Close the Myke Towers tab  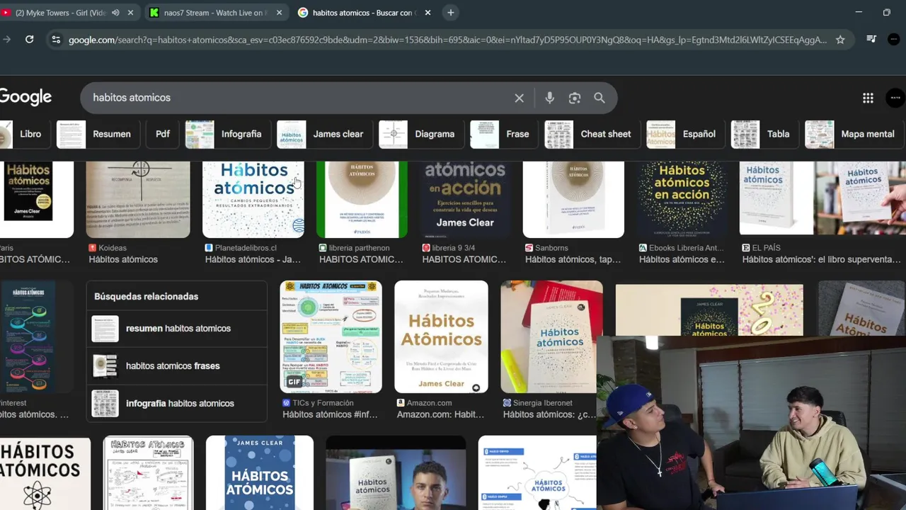point(130,13)
